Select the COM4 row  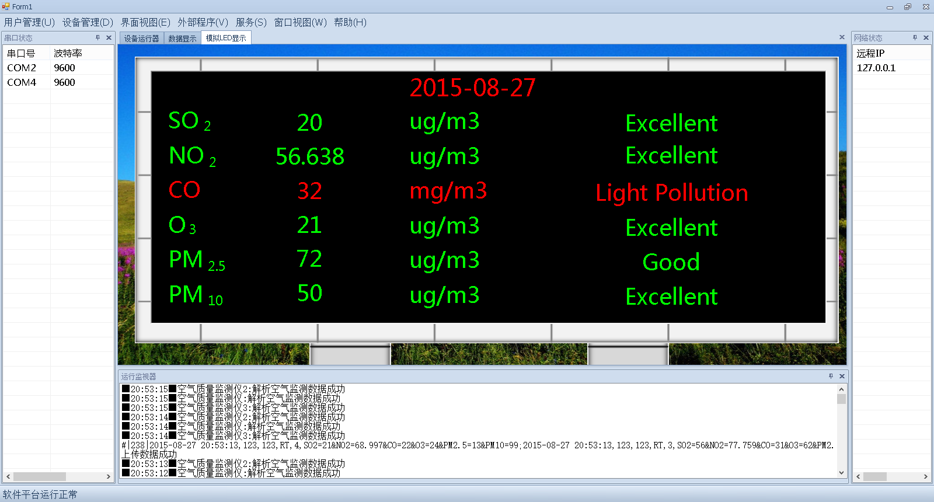pyautogui.click(x=58, y=82)
